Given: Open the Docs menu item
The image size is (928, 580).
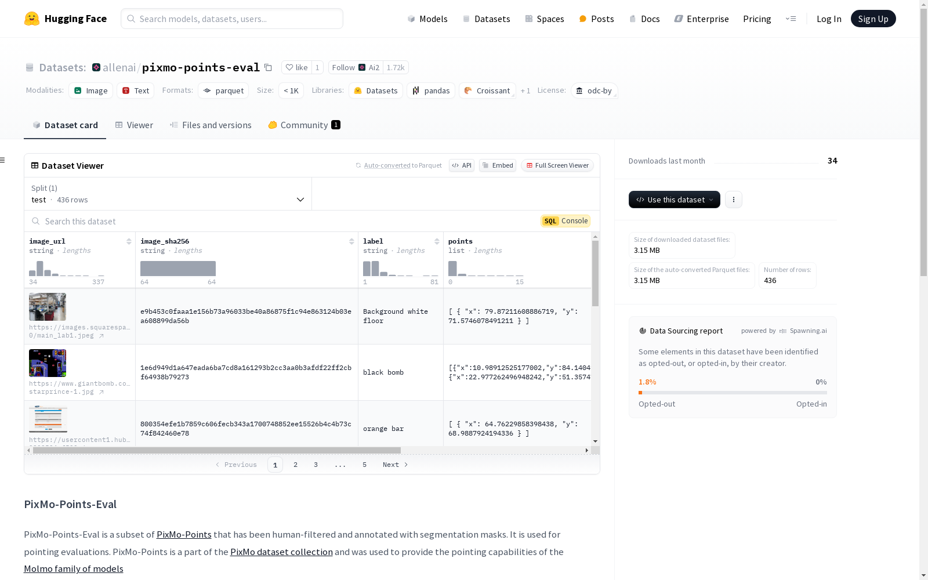Looking at the screenshot, I should tap(644, 19).
